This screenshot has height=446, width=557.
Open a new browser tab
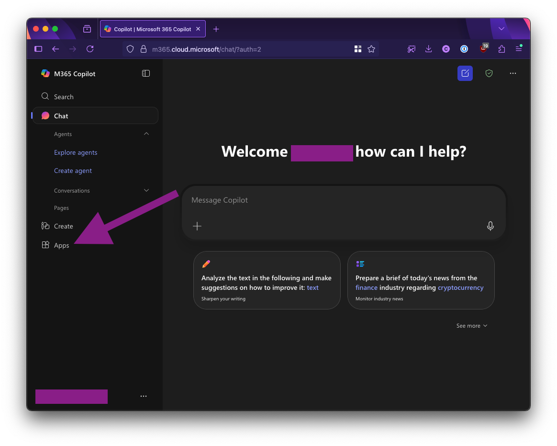pos(216,29)
